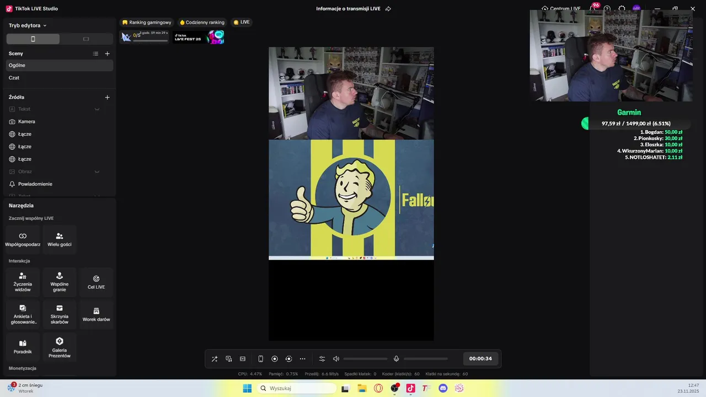Add a new scene with plus icon
706x397 pixels.
pos(108,53)
